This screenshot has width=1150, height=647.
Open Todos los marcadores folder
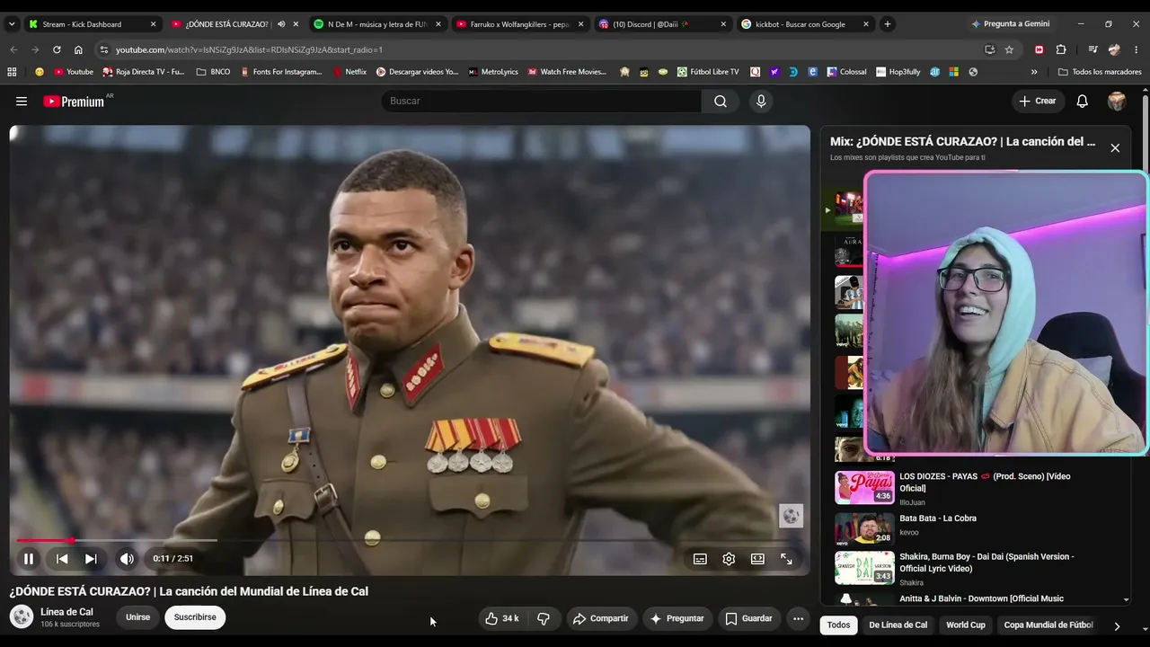tap(1100, 72)
